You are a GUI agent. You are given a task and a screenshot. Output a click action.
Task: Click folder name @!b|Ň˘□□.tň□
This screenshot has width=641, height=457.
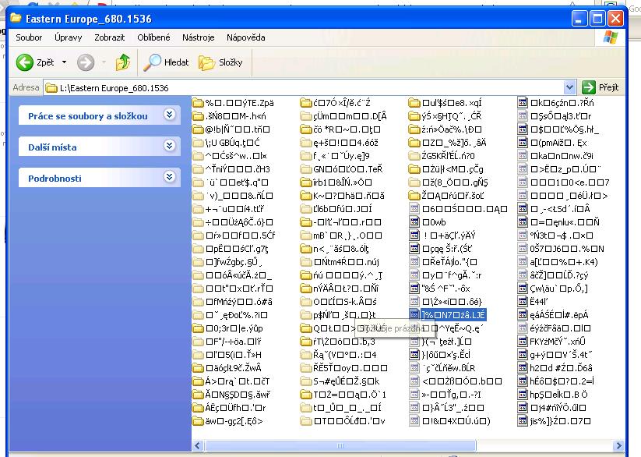[x=238, y=129]
